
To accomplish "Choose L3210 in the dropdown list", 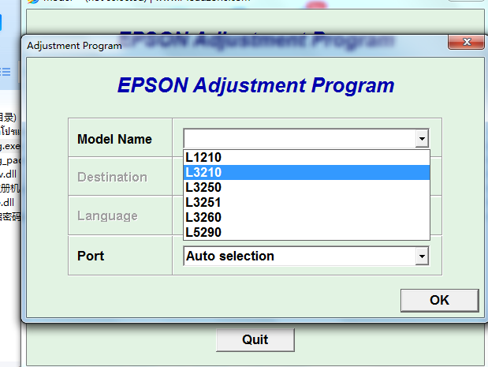I will pyautogui.click(x=307, y=172).
